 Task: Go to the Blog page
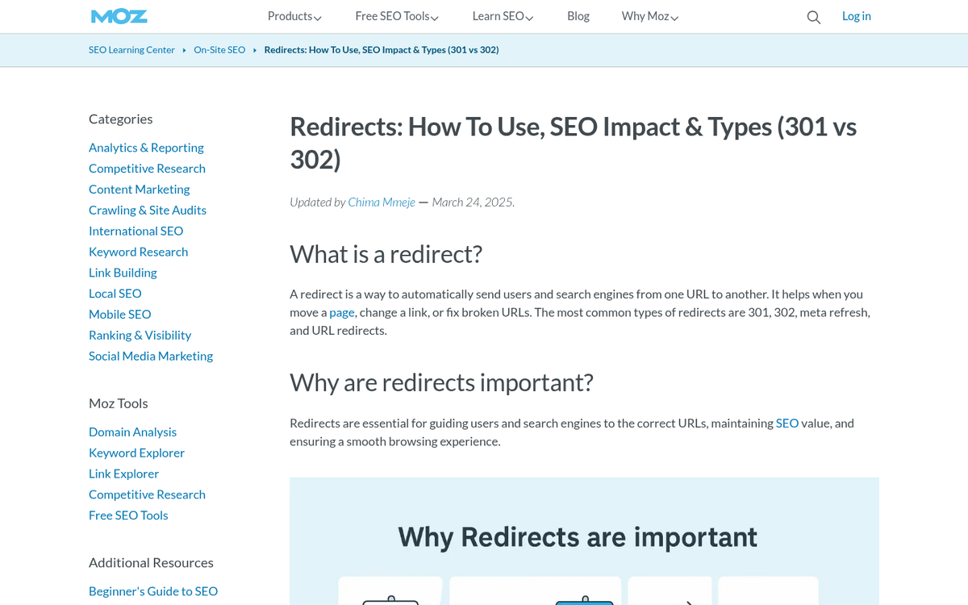578,16
